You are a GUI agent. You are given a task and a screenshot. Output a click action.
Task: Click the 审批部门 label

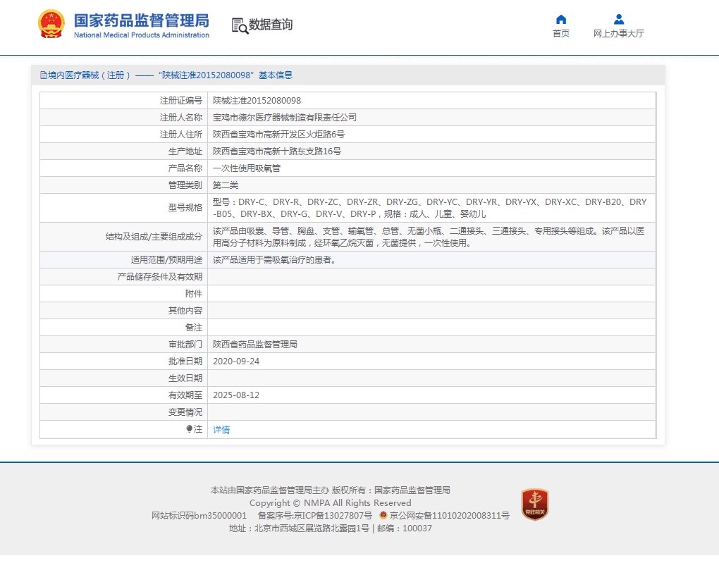pyautogui.click(x=185, y=344)
